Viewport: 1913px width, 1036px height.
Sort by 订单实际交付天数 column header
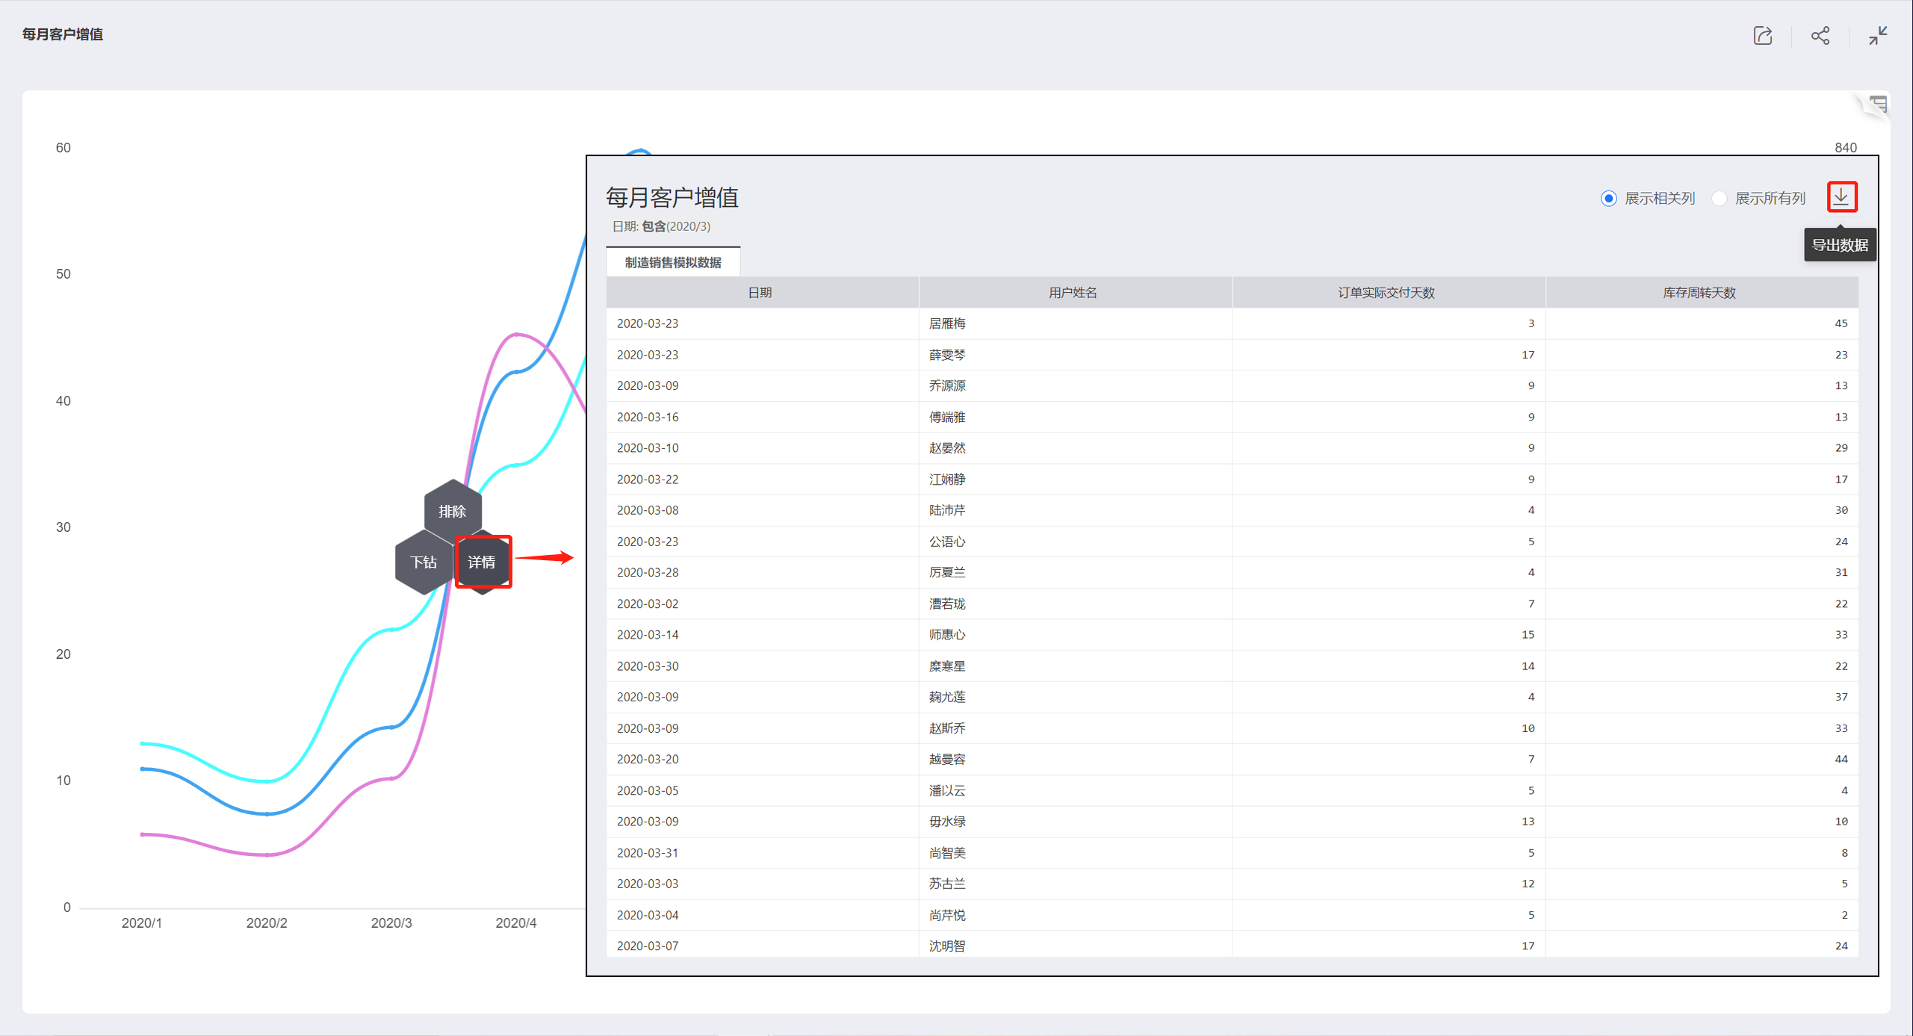point(1386,293)
